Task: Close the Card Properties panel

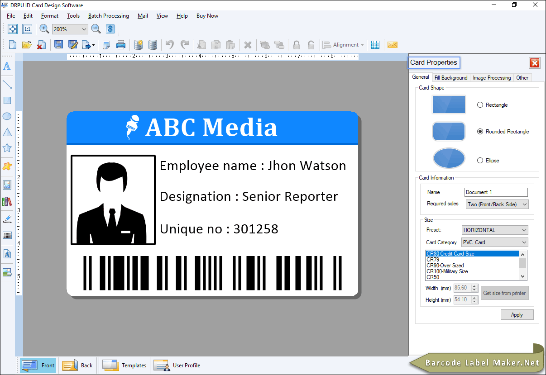Action: click(535, 63)
